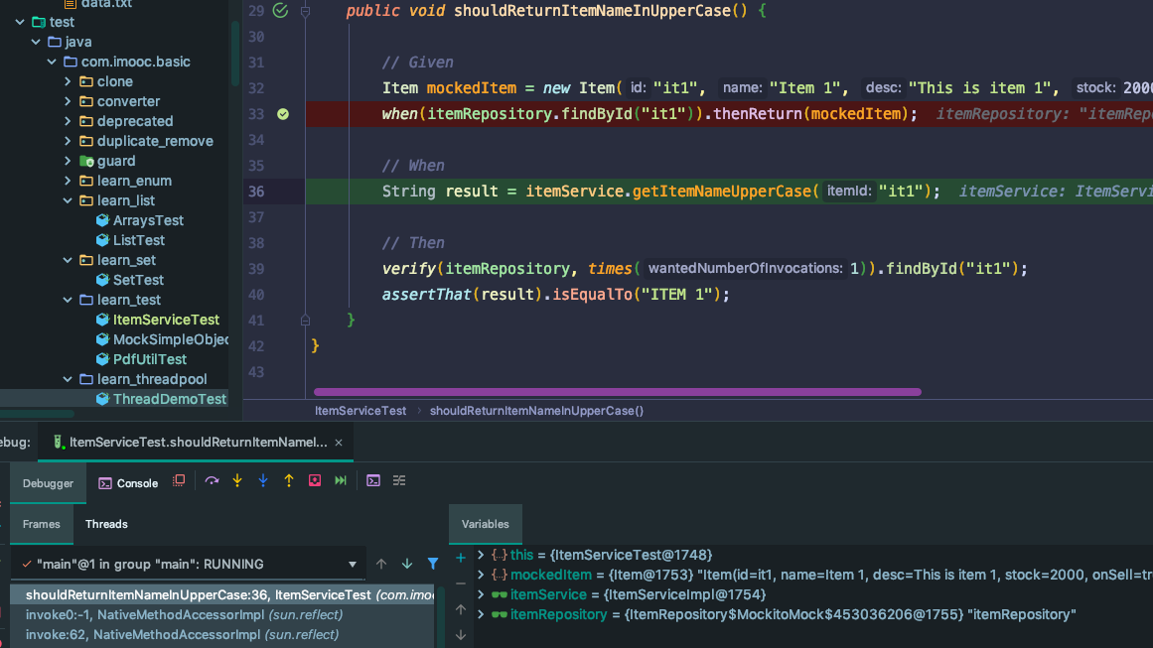
Task: Click the Step Over debugger icon
Action: click(212, 481)
